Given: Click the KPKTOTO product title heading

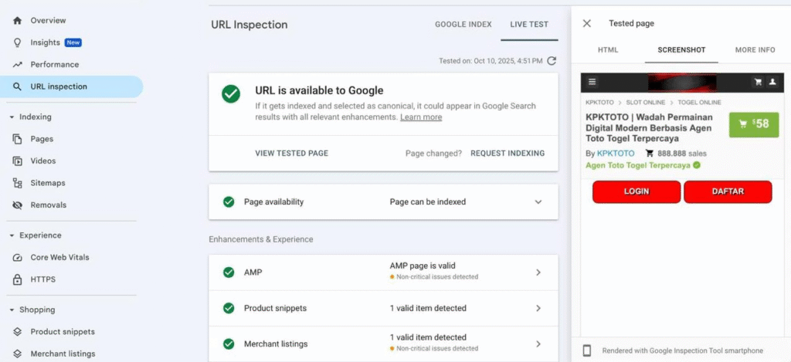Looking at the screenshot, I should point(649,127).
